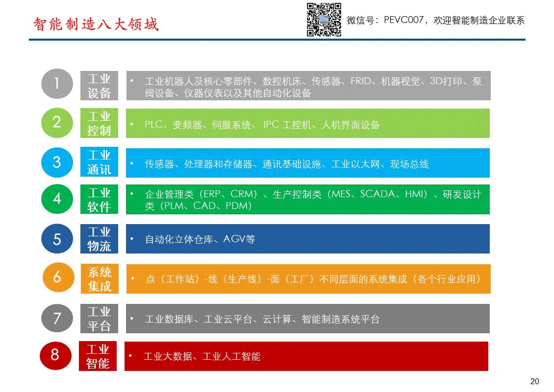Click the light green 工业控制 label box
The height and width of the screenshot is (392, 554).
pos(99,123)
